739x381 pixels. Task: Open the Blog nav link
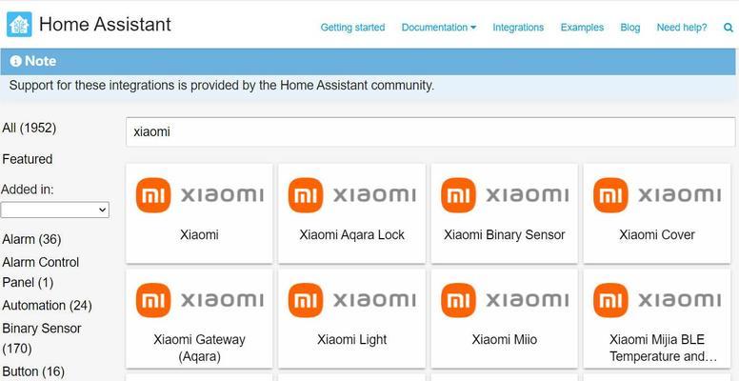coord(630,28)
